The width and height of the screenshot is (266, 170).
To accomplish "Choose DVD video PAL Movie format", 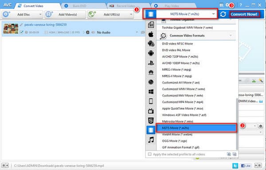I will 176,50.
